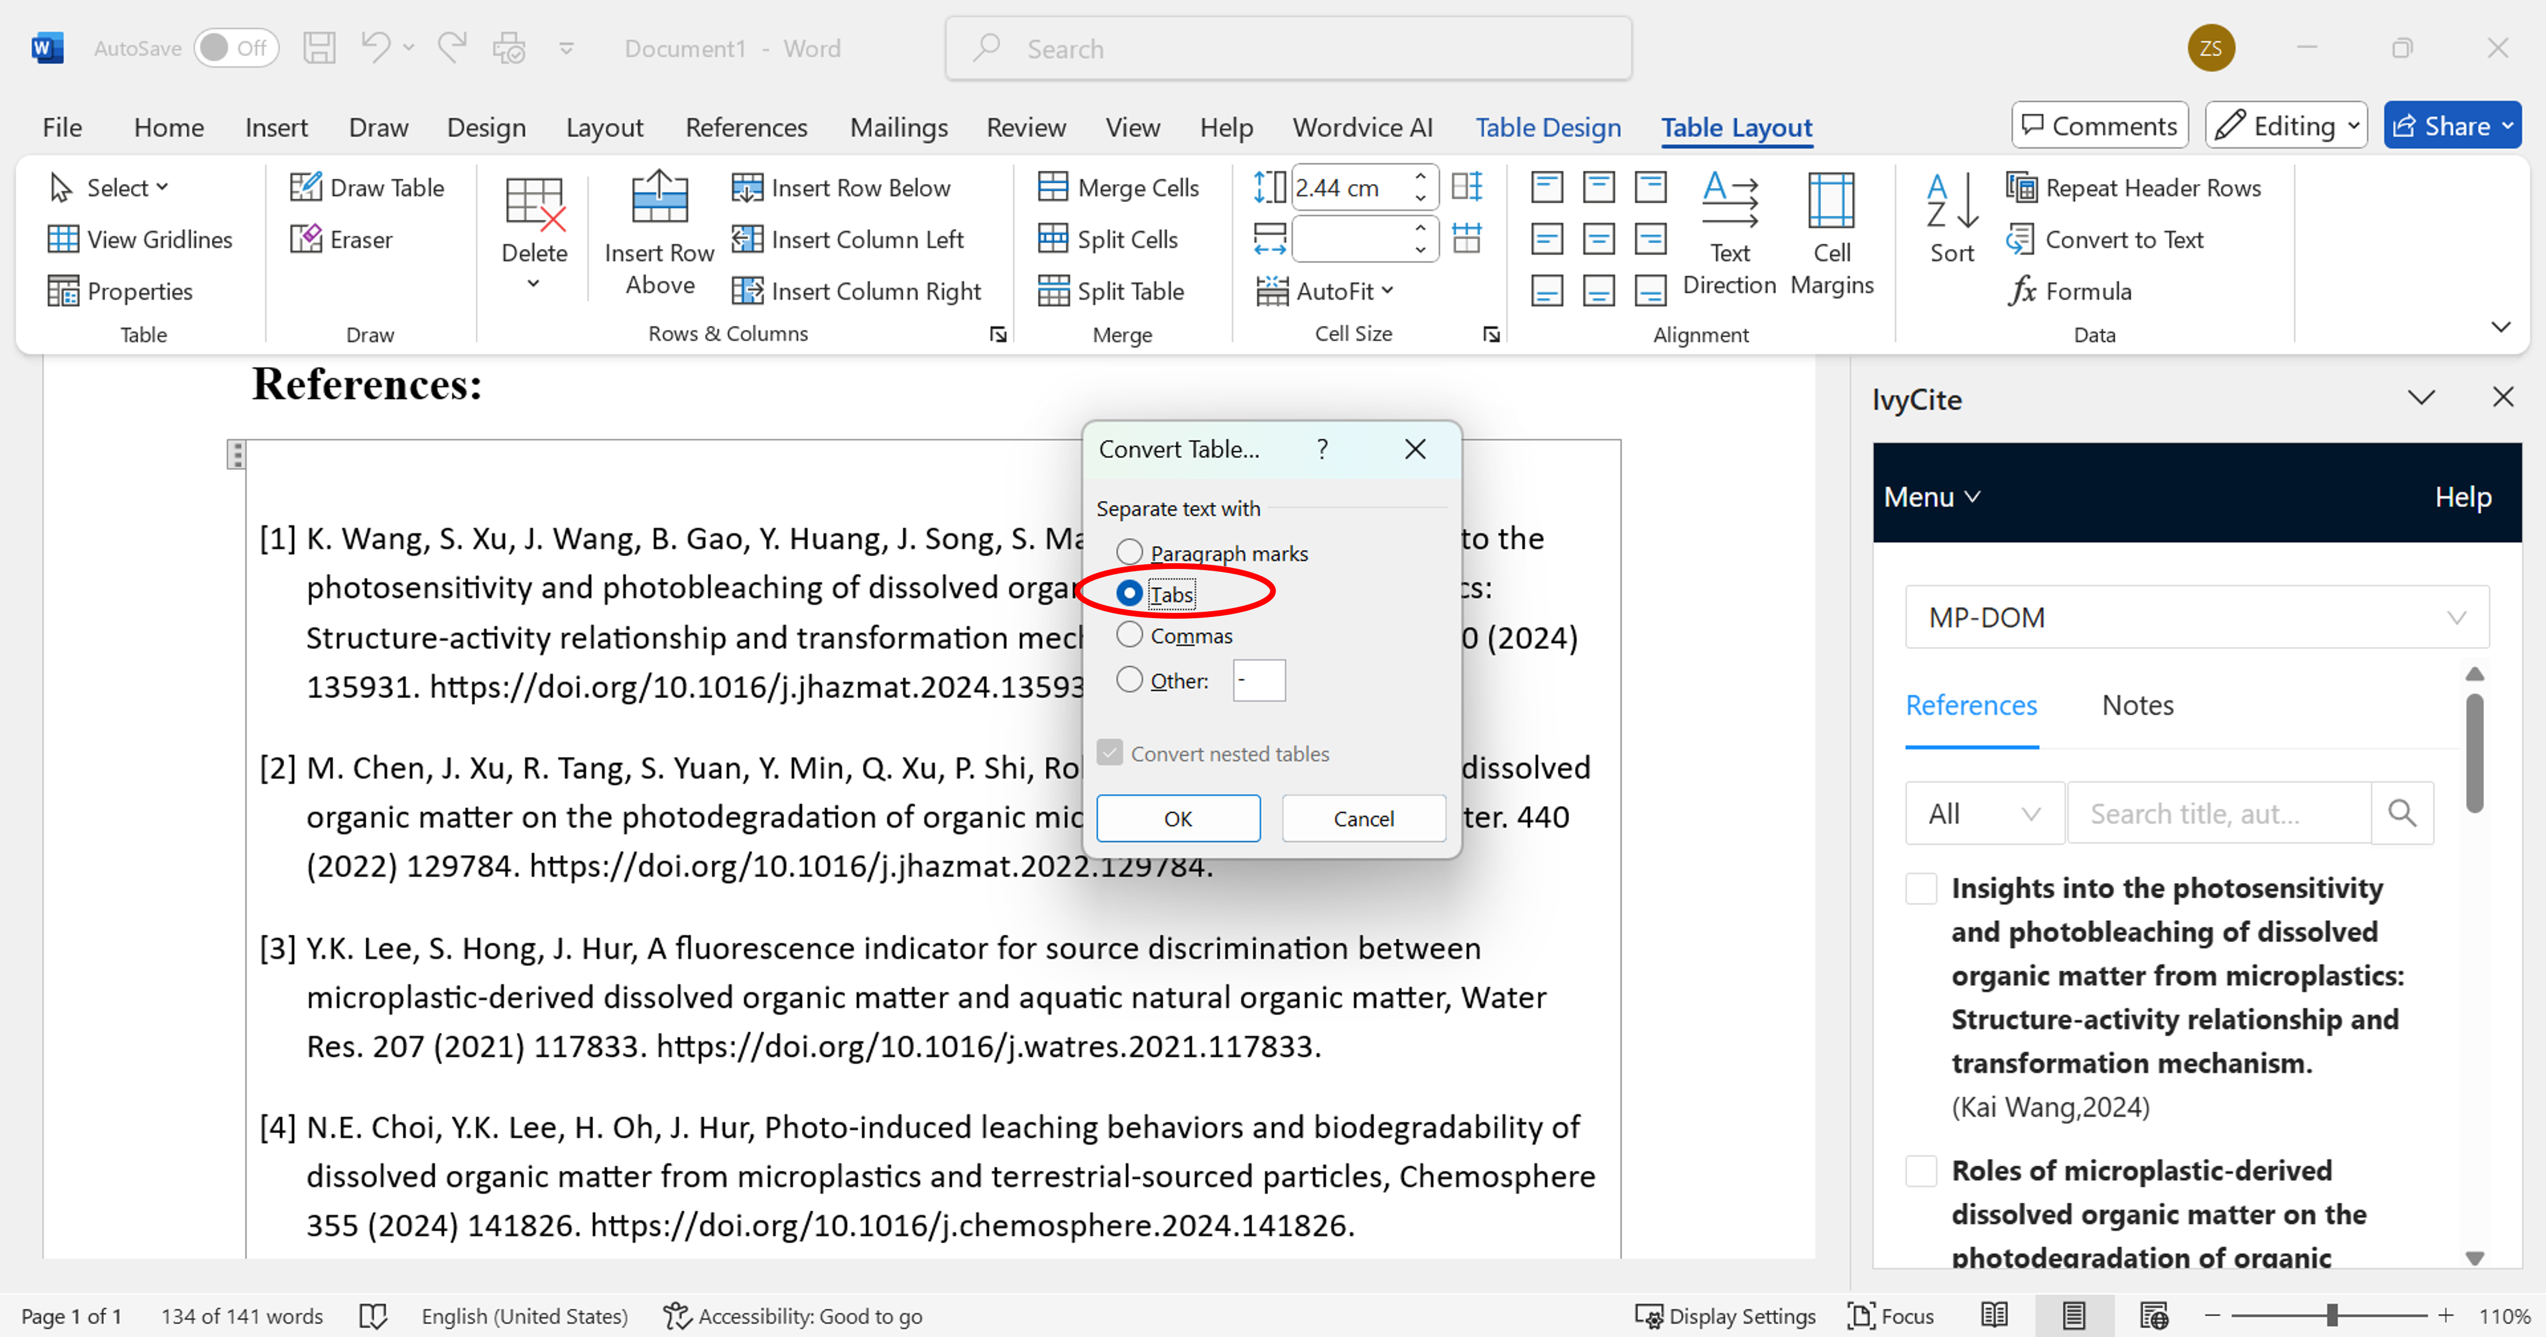2546x1337 pixels.
Task: Click the zoom out minus button
Action: 2213,1315
